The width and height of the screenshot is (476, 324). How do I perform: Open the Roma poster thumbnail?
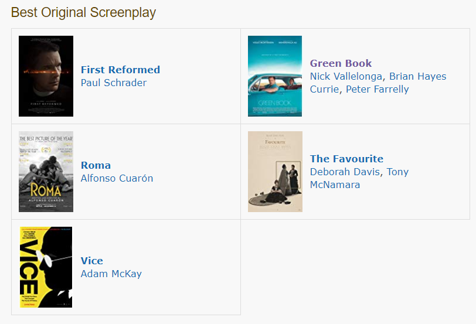click(x=46, y=172)
